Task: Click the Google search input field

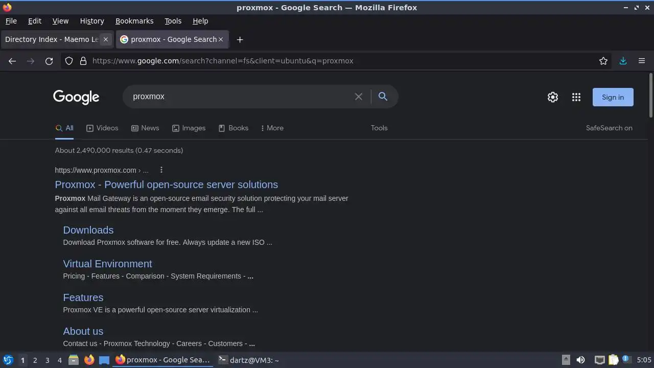Action: 240,97
